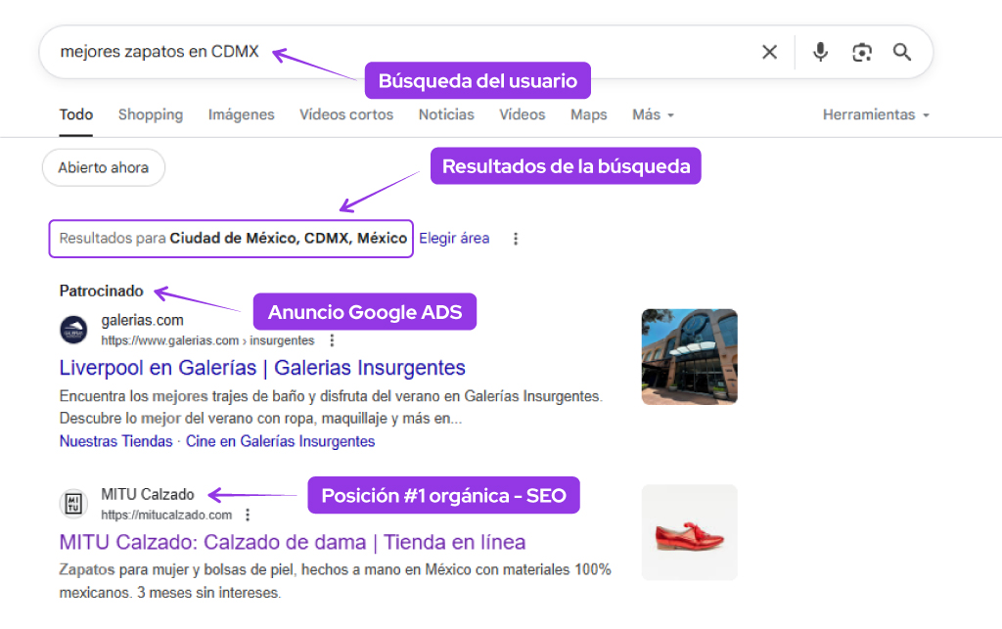Click the red shoe product thumbnail
Screen dimensions: 1002x629
click(689, 532)
